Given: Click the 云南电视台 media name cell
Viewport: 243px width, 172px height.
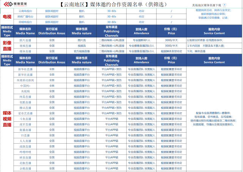Looking at the screenshot, I should point(25,11).
